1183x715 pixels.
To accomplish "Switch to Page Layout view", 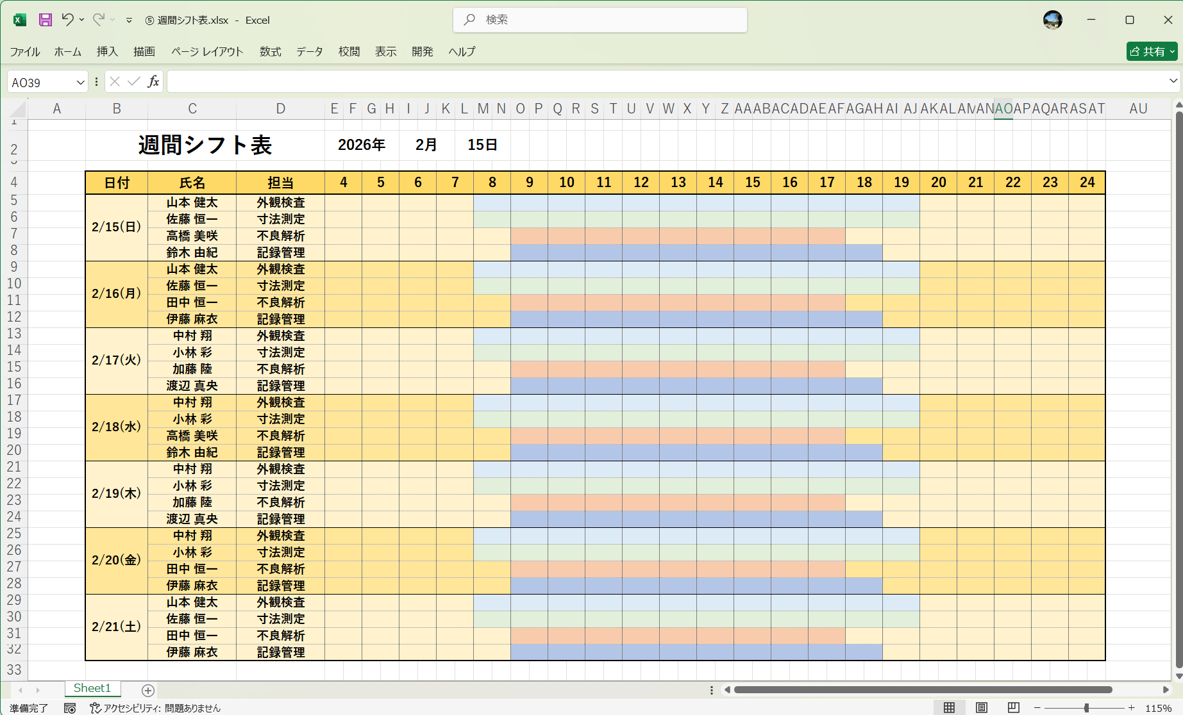I will [x=981, y=708].
